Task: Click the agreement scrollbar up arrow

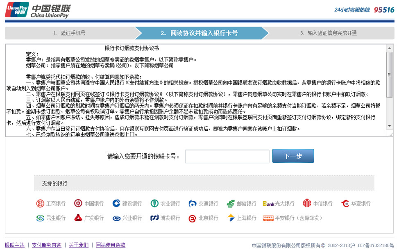Action: (x=390, y=48)
